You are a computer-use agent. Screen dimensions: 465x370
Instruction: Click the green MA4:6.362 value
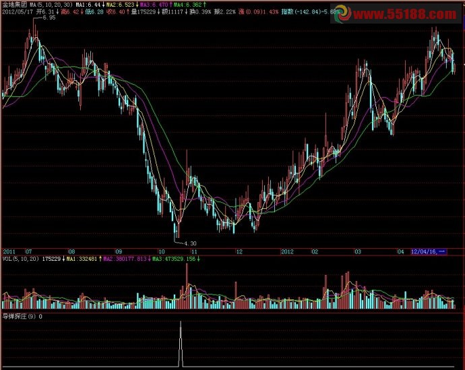[188, 5]
